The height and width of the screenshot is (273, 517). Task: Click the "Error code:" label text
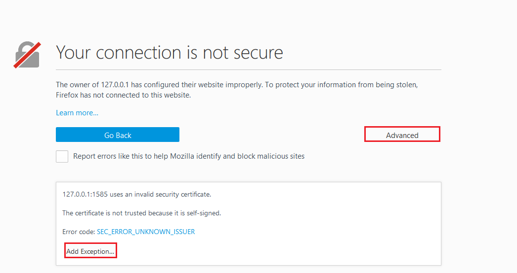[78, 232]
